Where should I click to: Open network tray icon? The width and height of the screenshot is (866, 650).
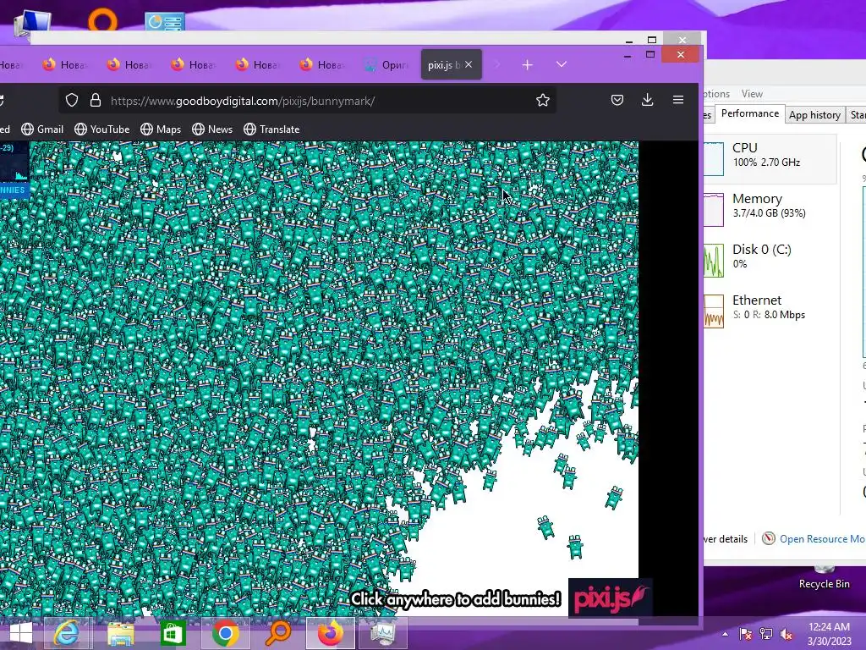point(766,634)
